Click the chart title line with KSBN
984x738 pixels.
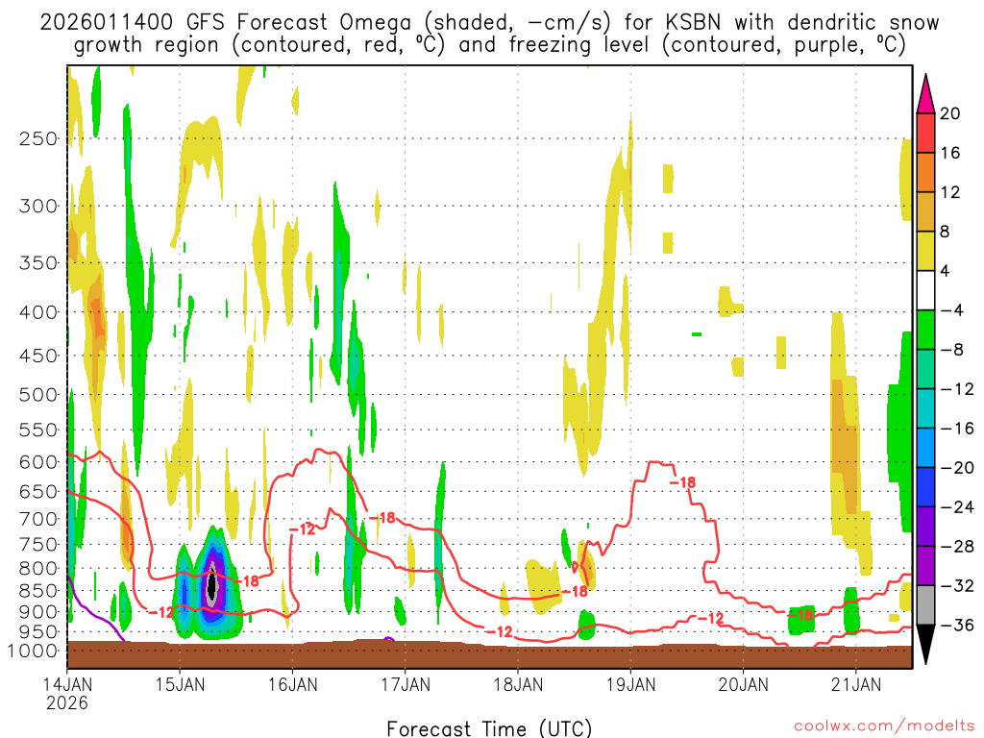489,23
